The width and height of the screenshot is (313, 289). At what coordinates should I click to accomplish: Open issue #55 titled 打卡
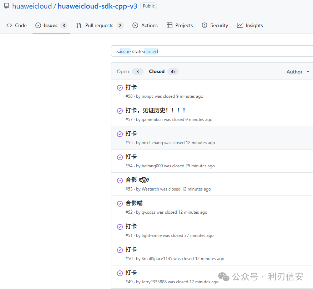131,133
